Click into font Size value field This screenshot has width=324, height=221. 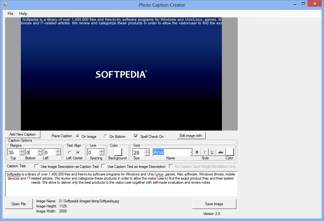click(x=138, y=152)
